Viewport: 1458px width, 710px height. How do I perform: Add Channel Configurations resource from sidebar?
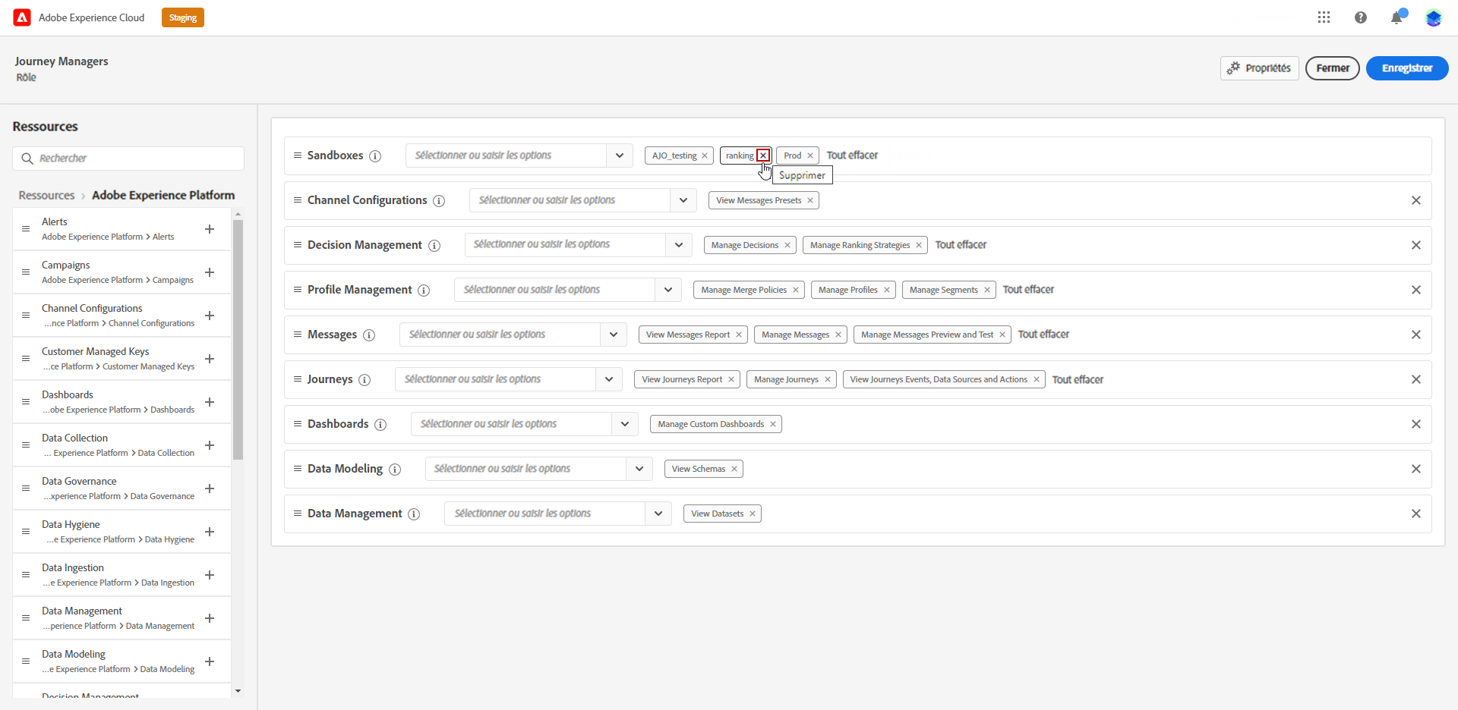click(x=210, y=316)
